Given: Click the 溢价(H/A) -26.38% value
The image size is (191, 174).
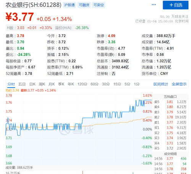Looking at the screenshot, I should click(x=82, y=28).
